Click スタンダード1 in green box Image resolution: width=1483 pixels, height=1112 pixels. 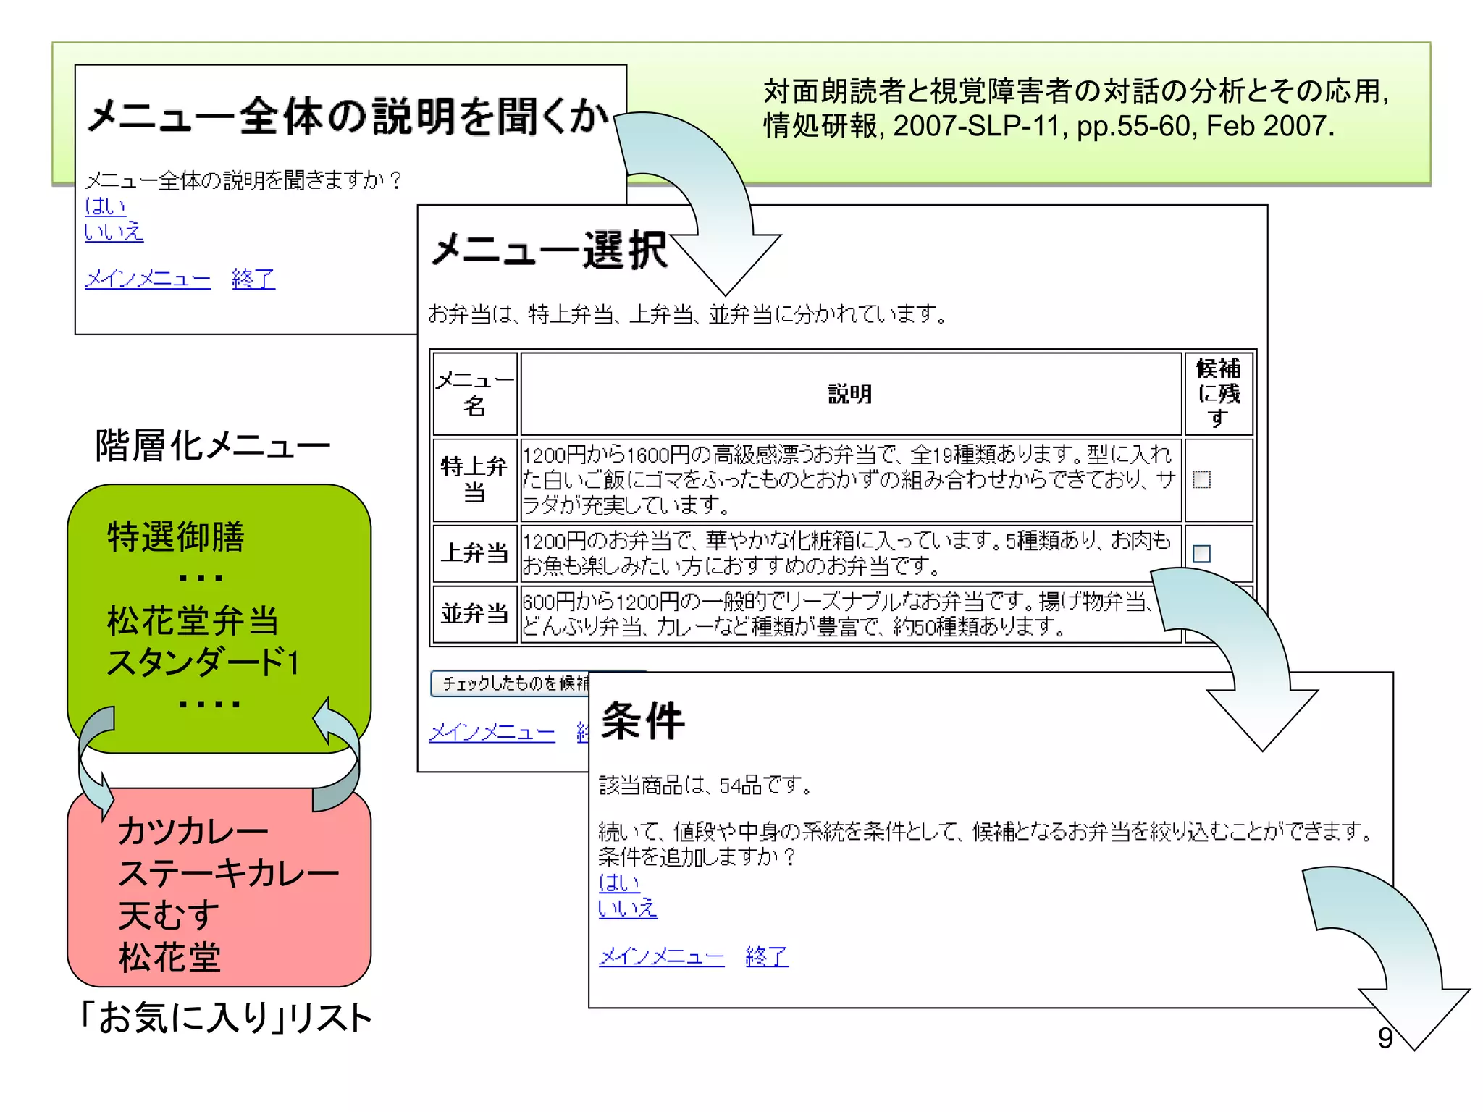(203, 662)
